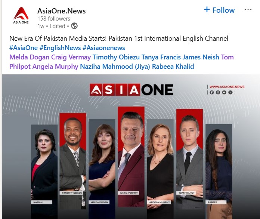Open the three-dot post options menu
The height and width of the screenshot is (219, 260).
(x=248, y=10)
